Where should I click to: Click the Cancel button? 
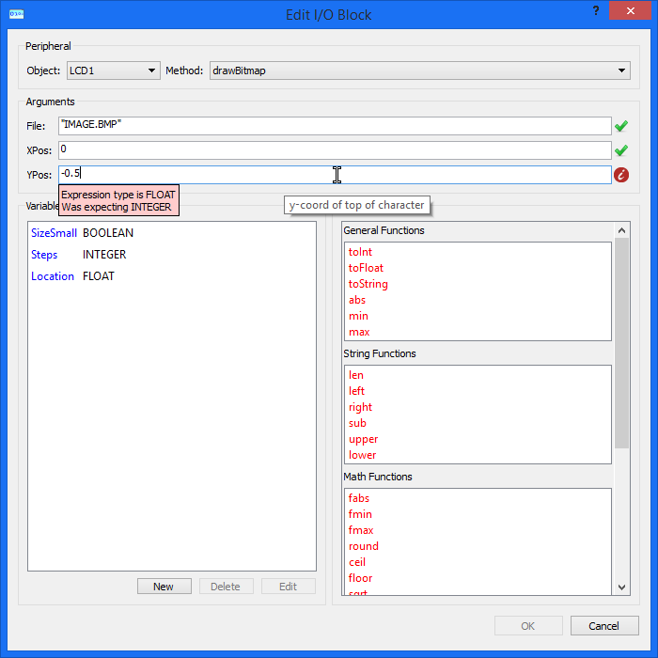tap(603, 626)
